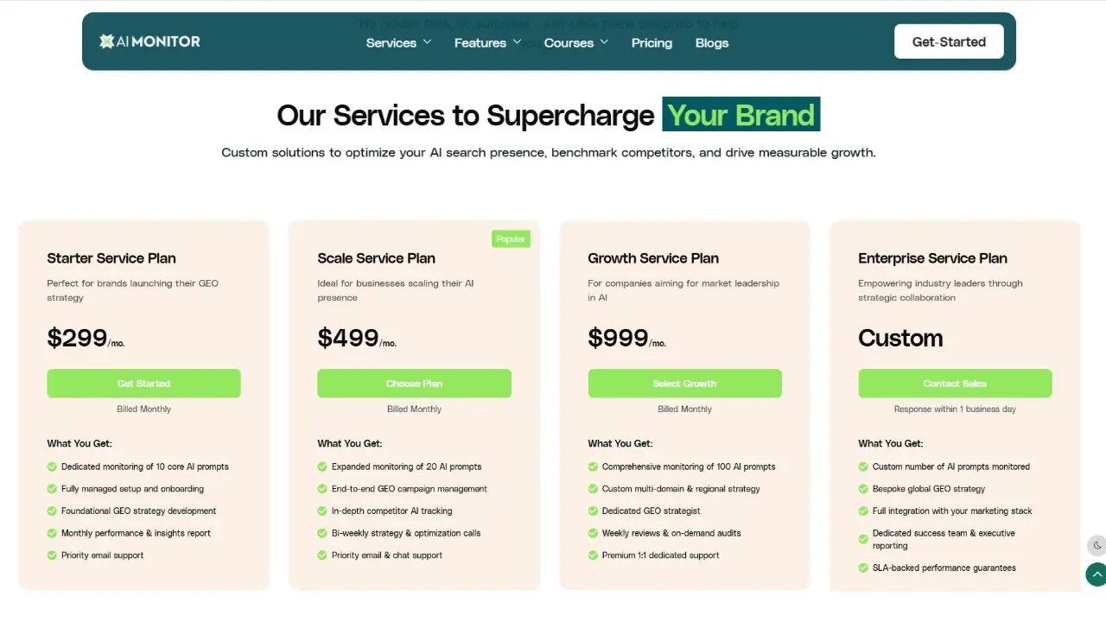This screenshot has height=622, width=1106.
Task: Click the scroll-to-top arrow button
Action: (x=1096, y=574)
